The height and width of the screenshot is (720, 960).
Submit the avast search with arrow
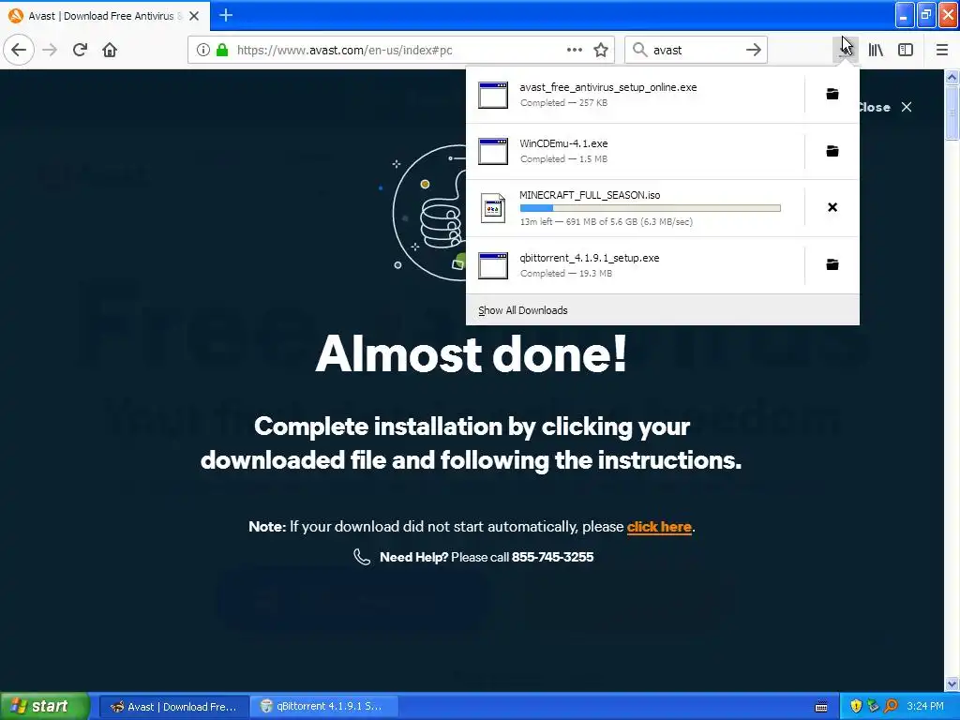754,50
